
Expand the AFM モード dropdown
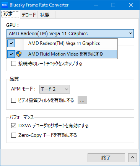tap(55, 89)
